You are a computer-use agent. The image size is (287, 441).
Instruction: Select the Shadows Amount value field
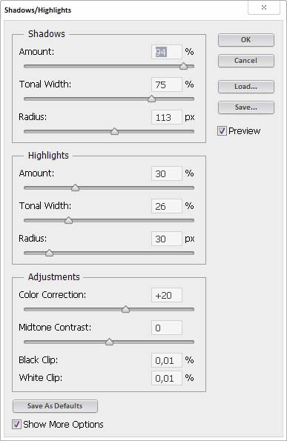tap(167, 52)
